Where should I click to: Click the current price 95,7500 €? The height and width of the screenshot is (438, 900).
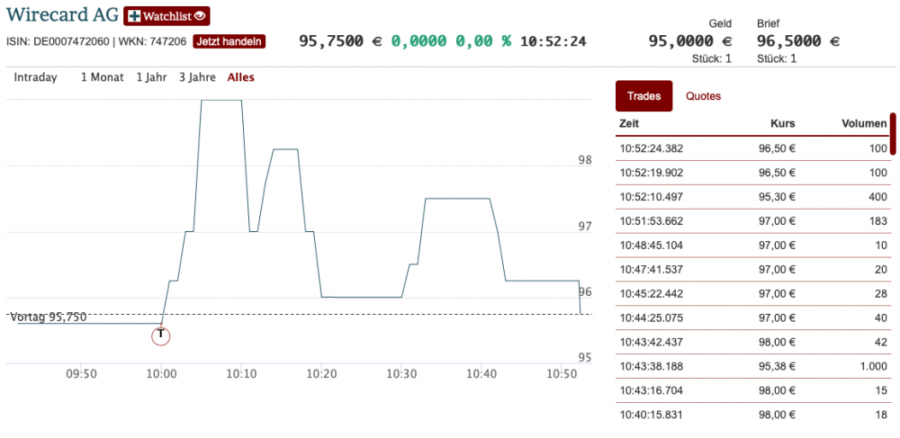click(340, 41)
